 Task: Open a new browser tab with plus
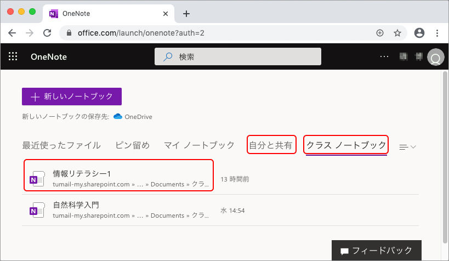coord(186,14)
